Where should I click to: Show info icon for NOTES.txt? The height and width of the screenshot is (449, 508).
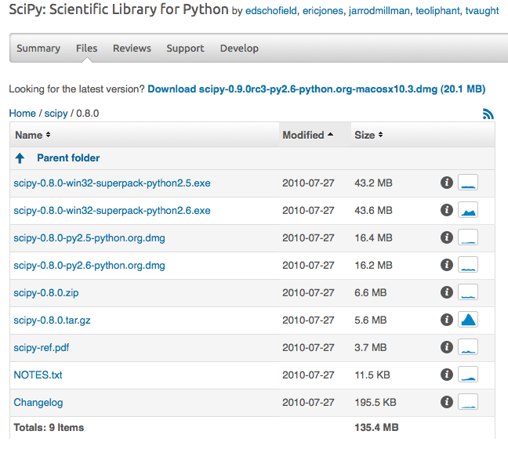click(446, 375)
